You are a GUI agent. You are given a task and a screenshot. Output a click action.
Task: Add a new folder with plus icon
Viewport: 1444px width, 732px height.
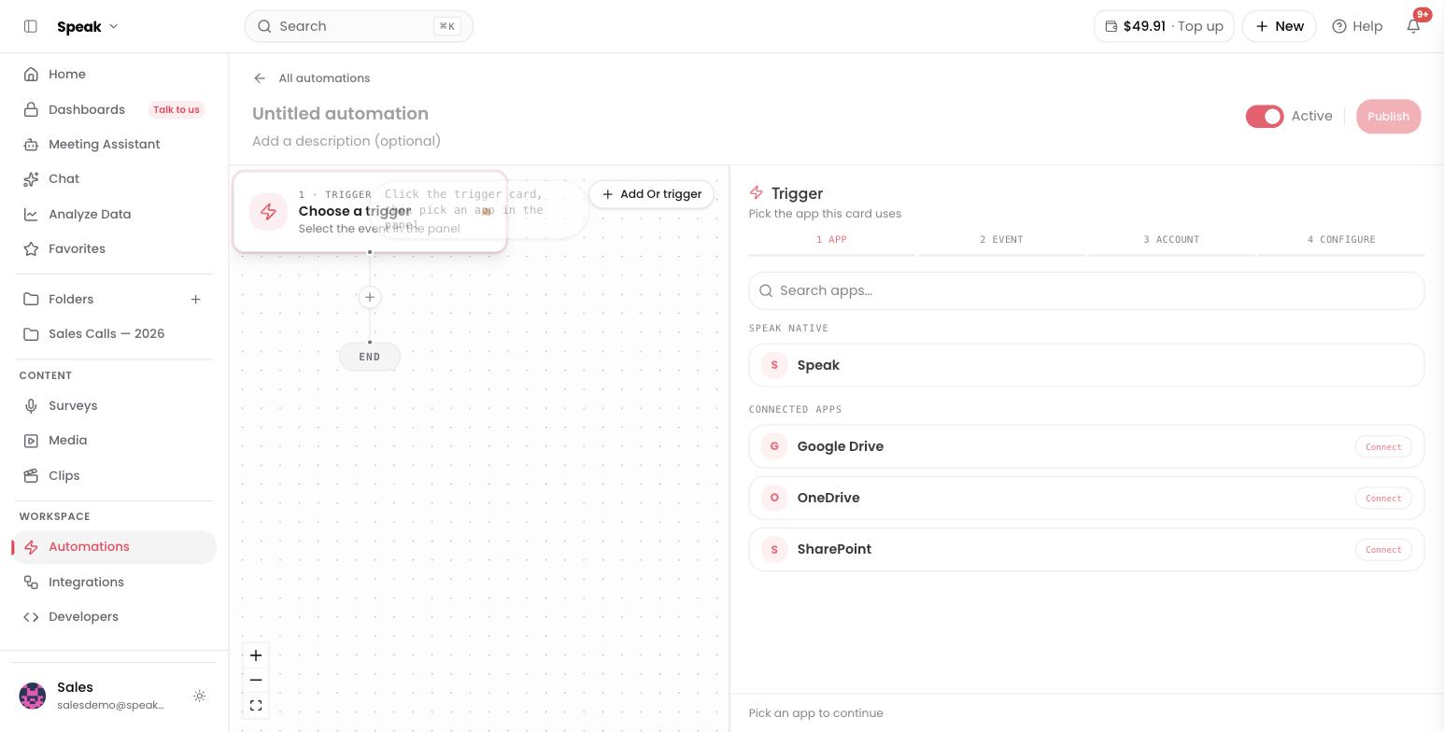coord(195,299)
